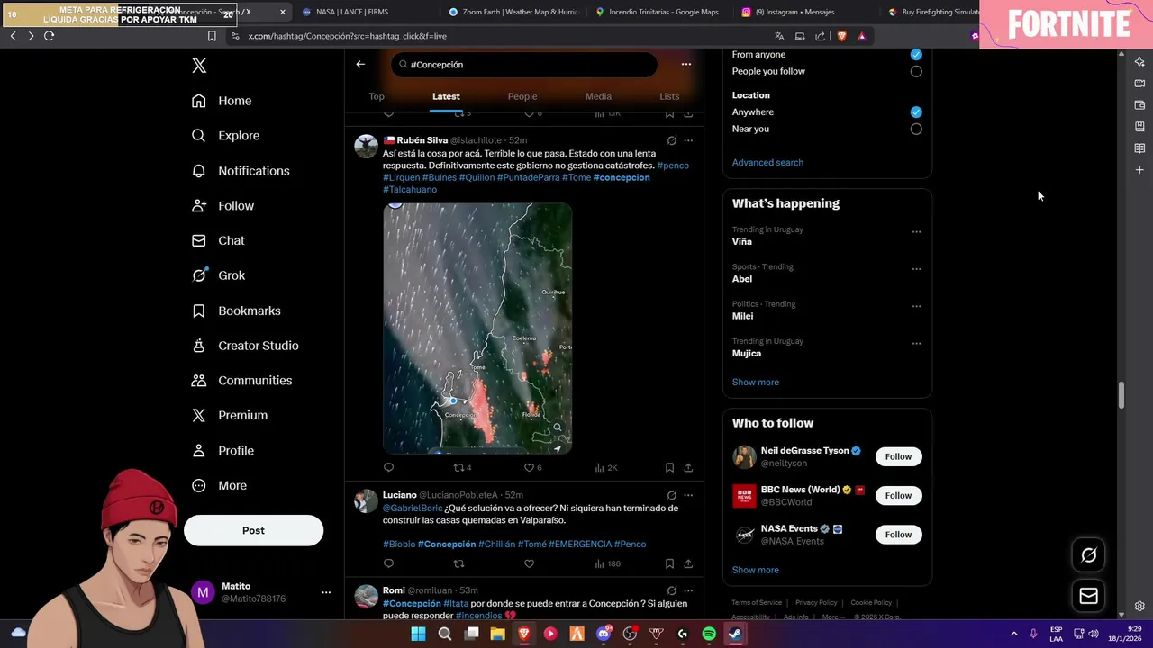Follow NASA Events

coord(898,535)
